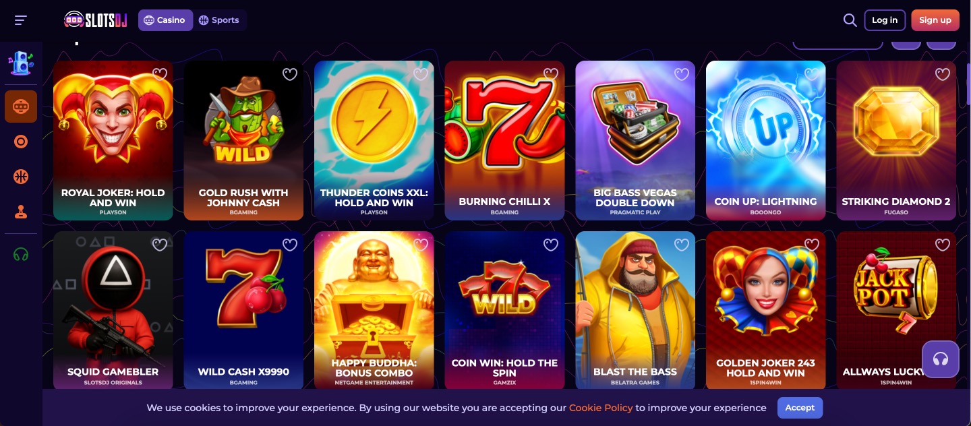Switch to the Sports tab

point(219,20)
